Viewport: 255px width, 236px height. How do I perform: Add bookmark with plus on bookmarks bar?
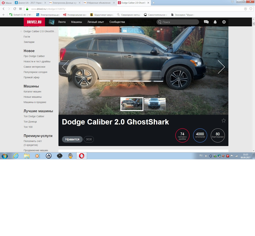pos(3,15)
